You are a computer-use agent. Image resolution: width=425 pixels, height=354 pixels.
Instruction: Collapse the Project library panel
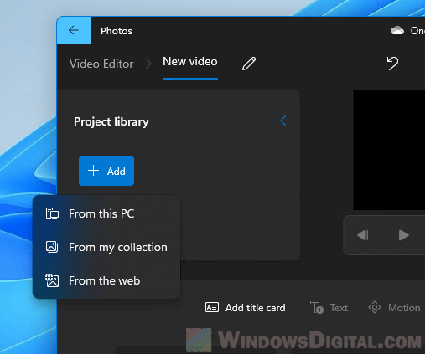click(283, 121)
